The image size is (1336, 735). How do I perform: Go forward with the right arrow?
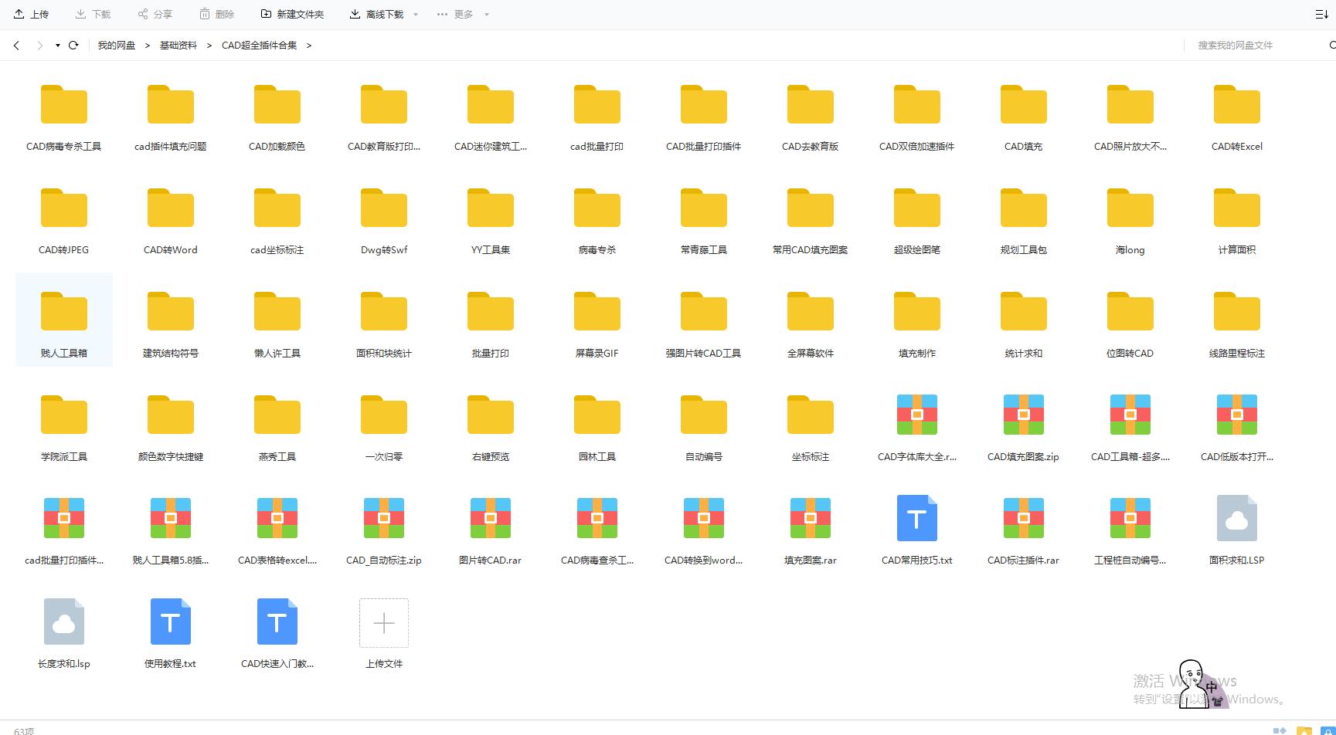click(x=39, y=46)
